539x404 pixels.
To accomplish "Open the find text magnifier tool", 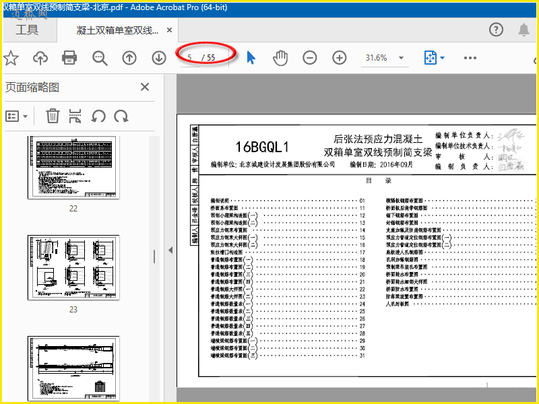I will click(x=100, y=58).
